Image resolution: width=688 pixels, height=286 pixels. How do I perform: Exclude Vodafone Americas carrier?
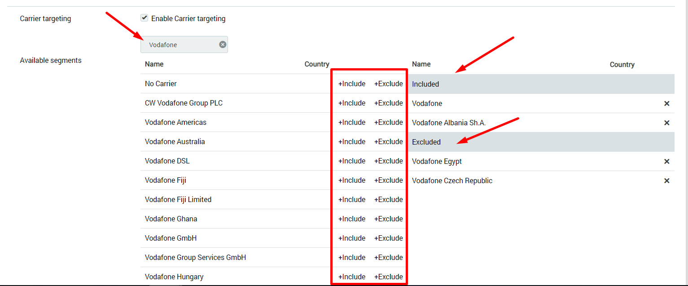388,122
